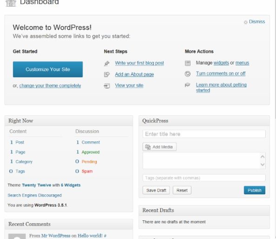The width and height of the screenshot is (276, 239).
Task: Open Add an About page link
Action: tap(134, 74)
